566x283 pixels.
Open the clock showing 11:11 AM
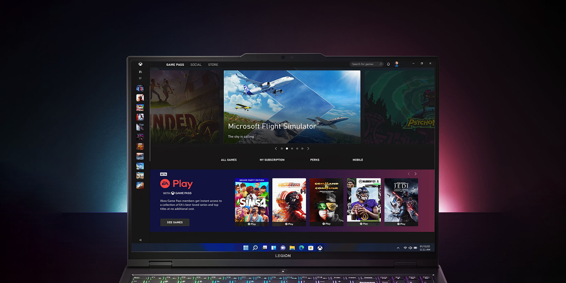425,248
